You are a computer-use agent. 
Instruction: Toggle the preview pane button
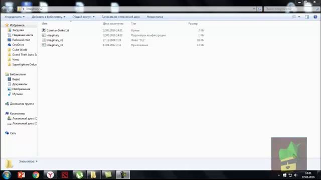click(307, 17)
